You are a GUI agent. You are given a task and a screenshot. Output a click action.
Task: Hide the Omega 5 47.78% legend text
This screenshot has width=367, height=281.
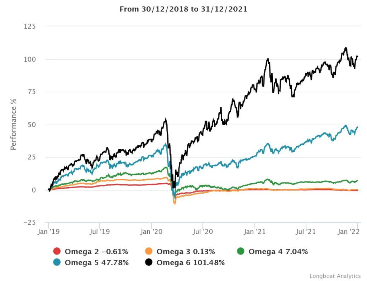click(96, 262)
